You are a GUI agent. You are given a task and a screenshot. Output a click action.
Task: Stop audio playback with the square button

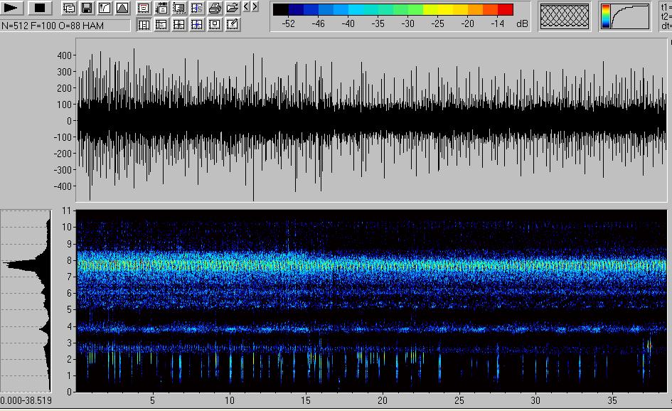(x=40, y=9)
